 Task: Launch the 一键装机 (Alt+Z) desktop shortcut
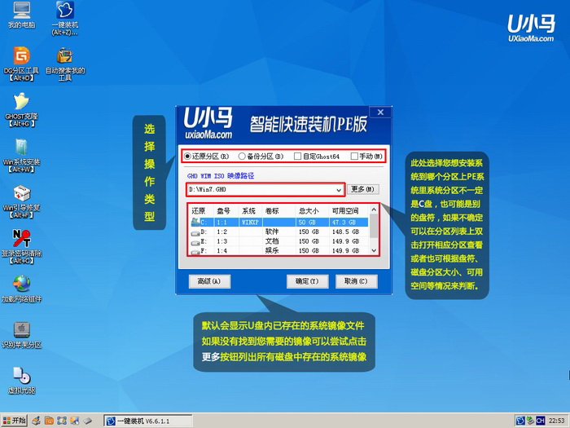click(64, 18)
